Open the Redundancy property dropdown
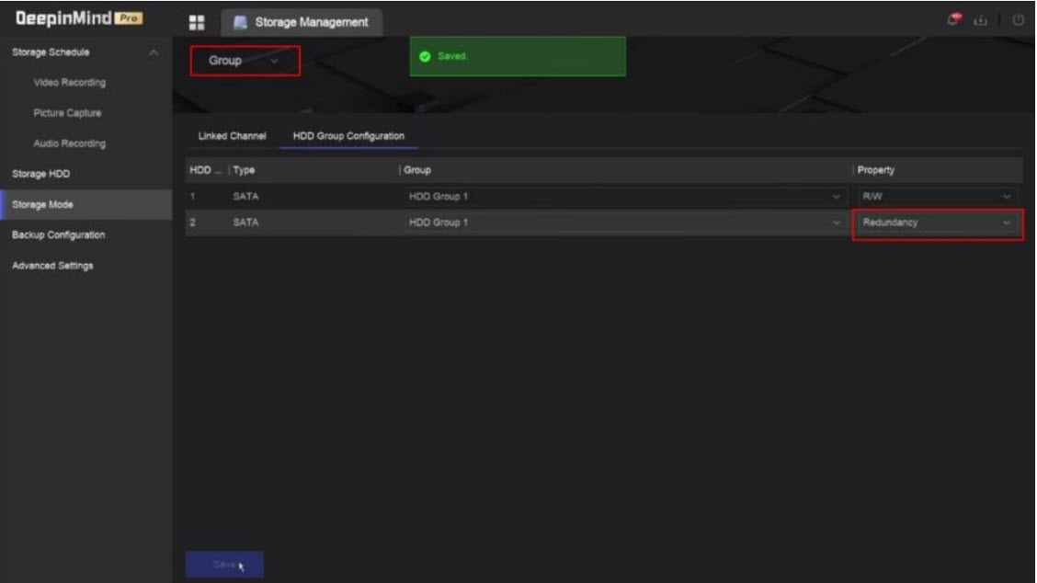The image size is (1037, 583). 937,223
